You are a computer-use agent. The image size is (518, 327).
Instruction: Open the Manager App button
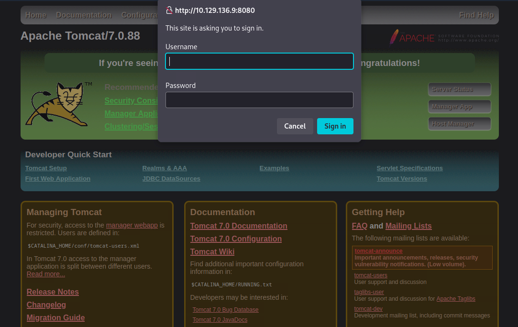[459, 107]
